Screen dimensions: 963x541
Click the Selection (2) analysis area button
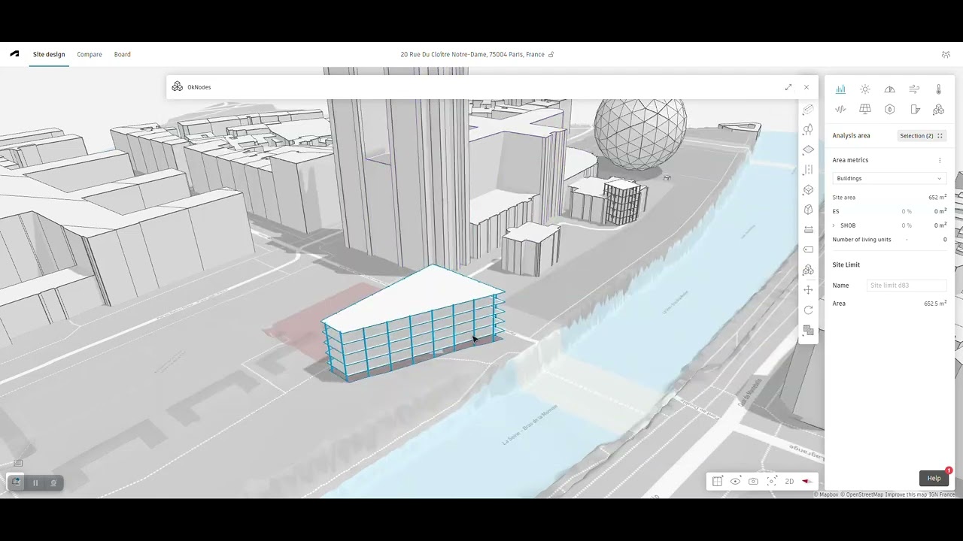(x=921, y=136)
